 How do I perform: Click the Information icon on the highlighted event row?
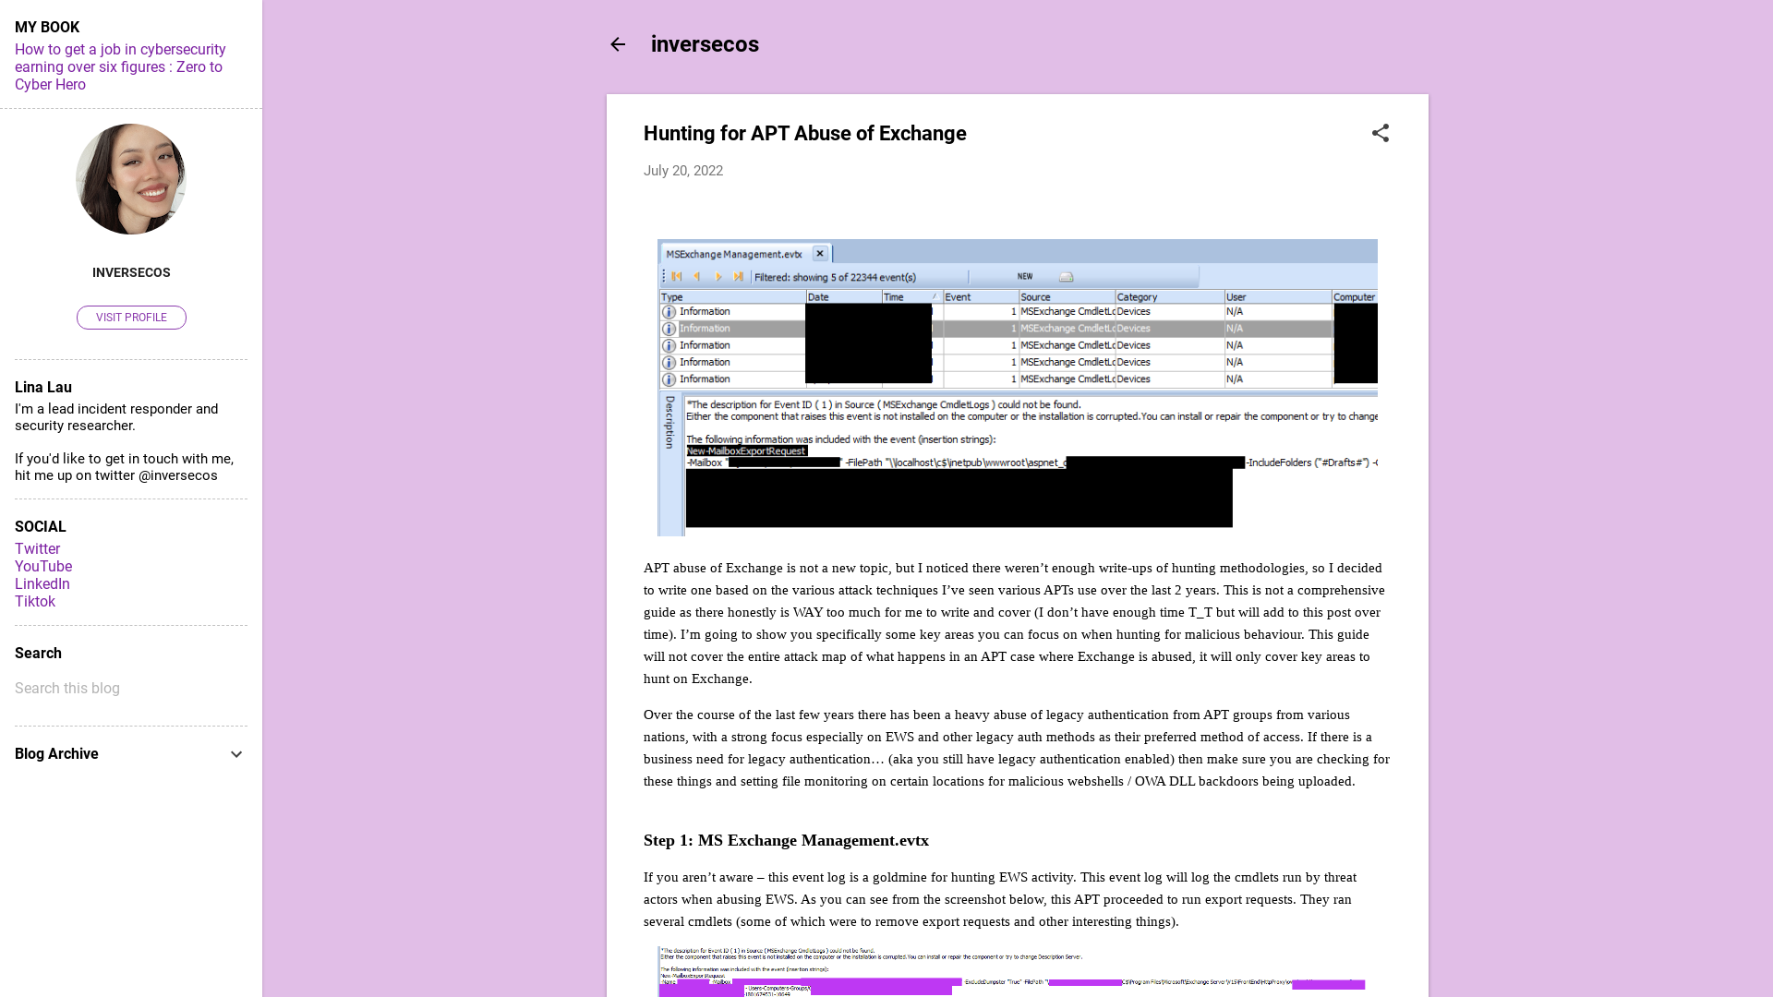tap(668, 328)
